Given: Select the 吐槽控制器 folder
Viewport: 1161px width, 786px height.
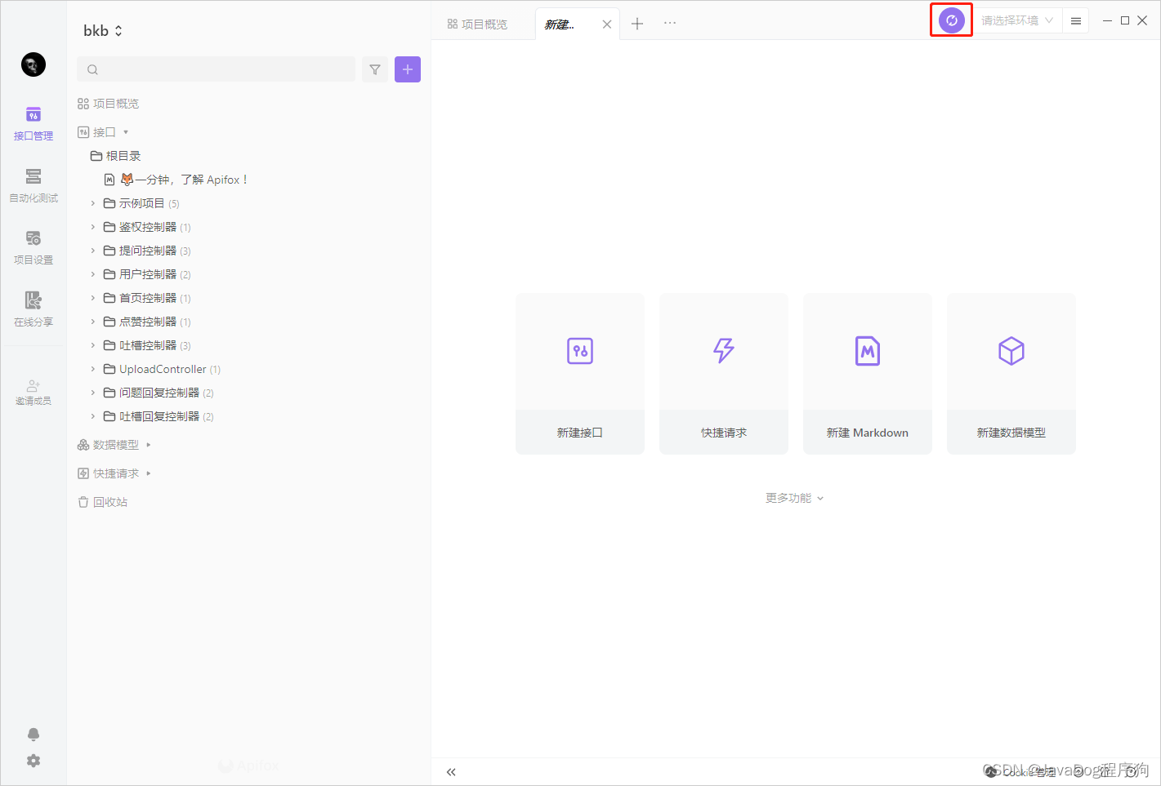Looking at the screenshot, I should [x=148, y=345].
